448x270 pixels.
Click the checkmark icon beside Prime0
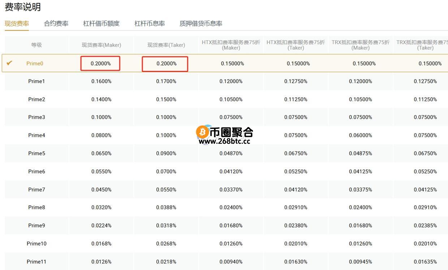(x=9, y=63)
